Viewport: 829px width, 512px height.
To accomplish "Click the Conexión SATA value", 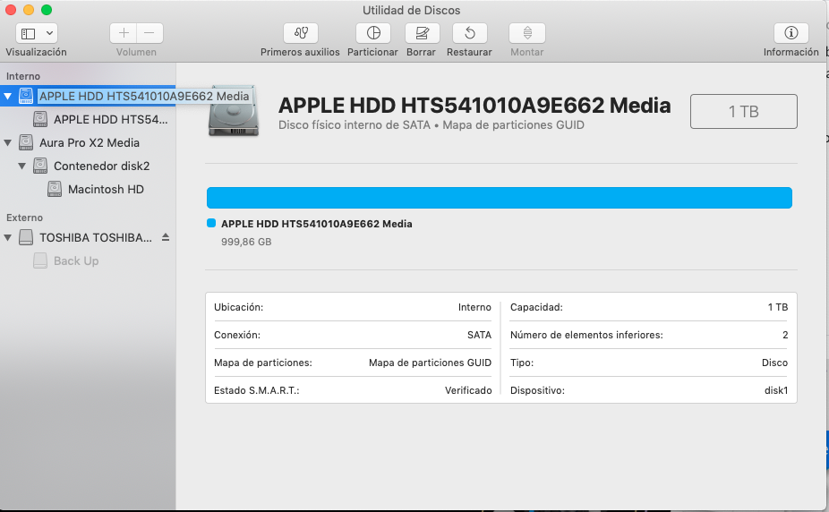I will (479, 335).
